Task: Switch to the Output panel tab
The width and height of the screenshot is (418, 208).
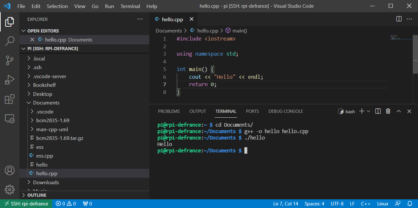Action: click(x=198, y=111)
